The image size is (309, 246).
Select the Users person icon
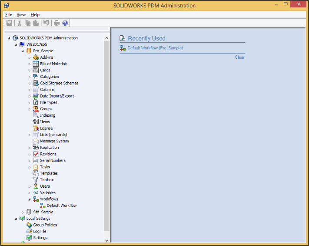[36, 186]
